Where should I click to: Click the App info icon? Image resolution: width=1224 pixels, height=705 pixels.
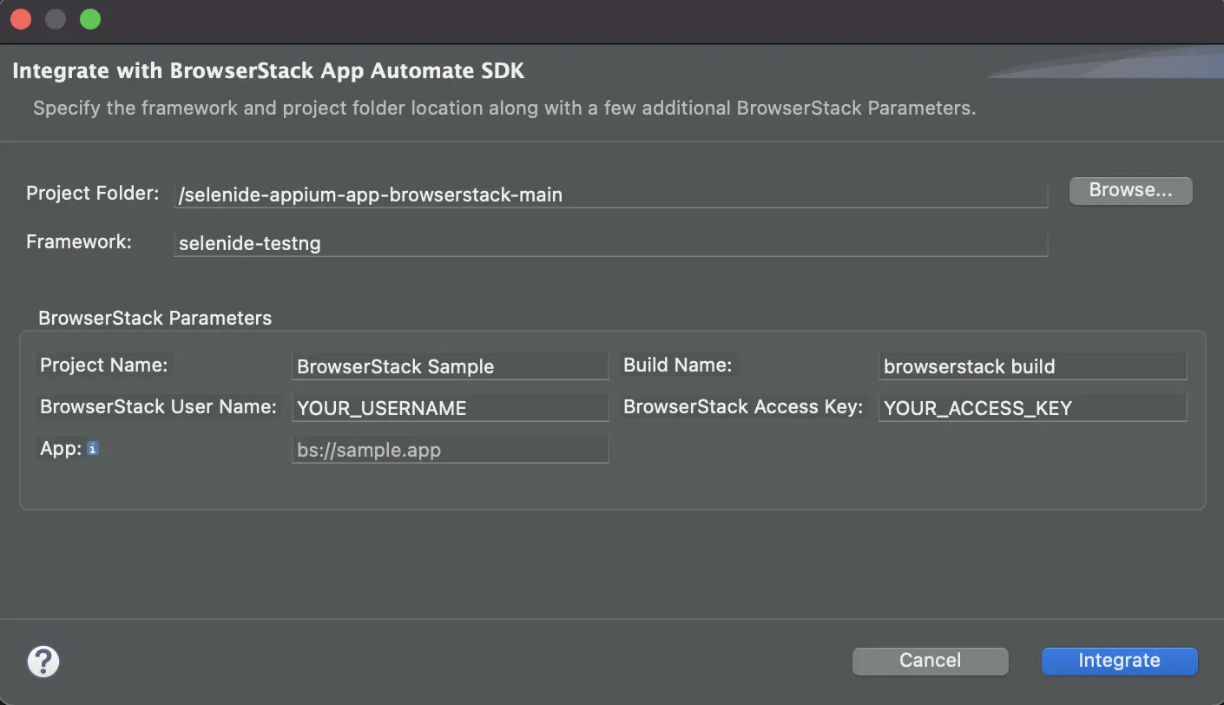click(93, 449)
